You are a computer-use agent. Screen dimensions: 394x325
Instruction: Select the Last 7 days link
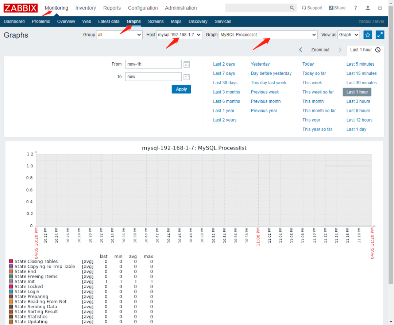click(x=224, y=73)
